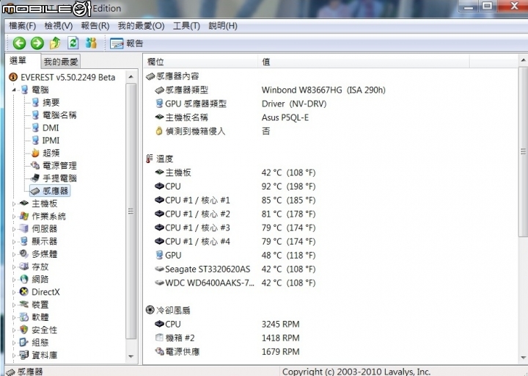Click the tree panel scroll-down arrow

click(x=131, y=356)
